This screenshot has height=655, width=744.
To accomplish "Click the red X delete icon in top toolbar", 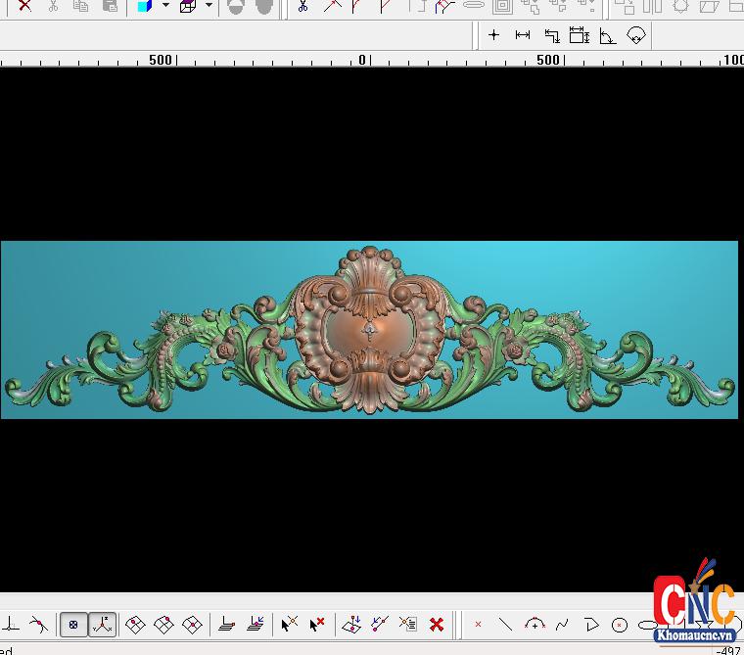I will point(24,6).
